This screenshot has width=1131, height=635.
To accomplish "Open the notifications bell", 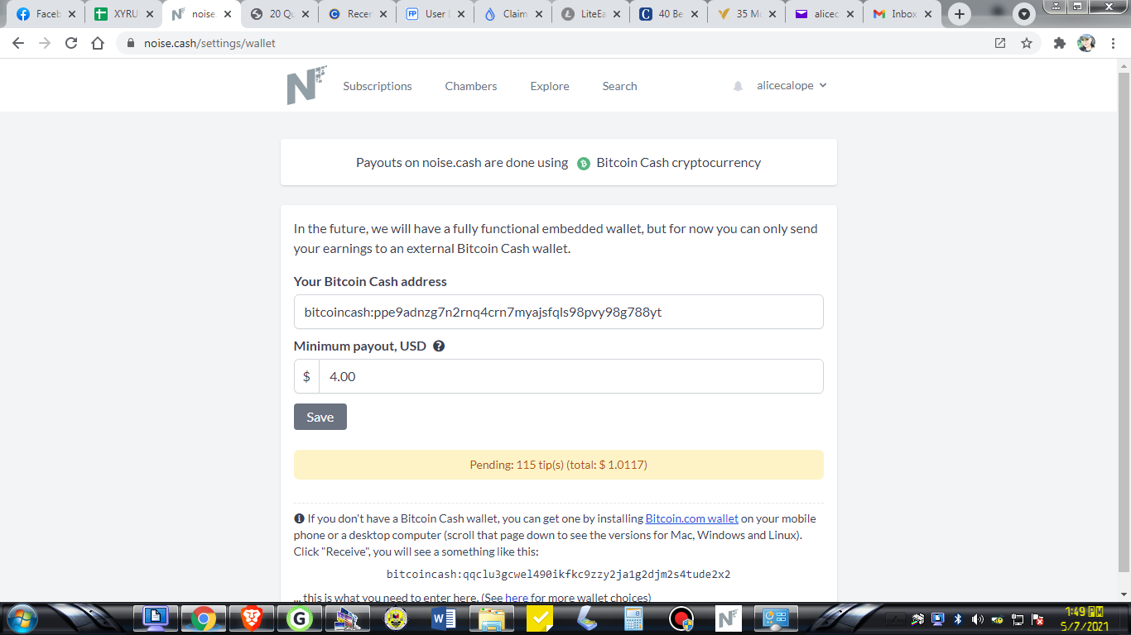I will [738, 86].
